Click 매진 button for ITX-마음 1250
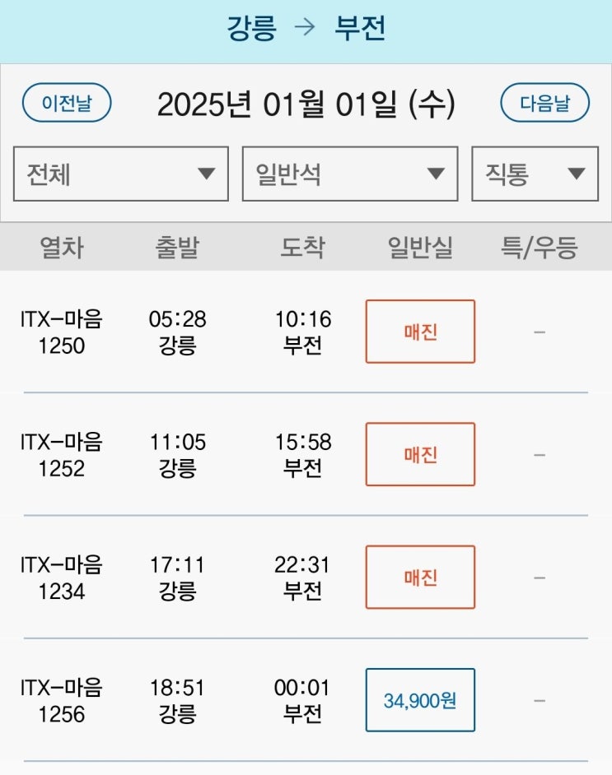This screenshot has width=612, height=775. (x=420, y=332)
